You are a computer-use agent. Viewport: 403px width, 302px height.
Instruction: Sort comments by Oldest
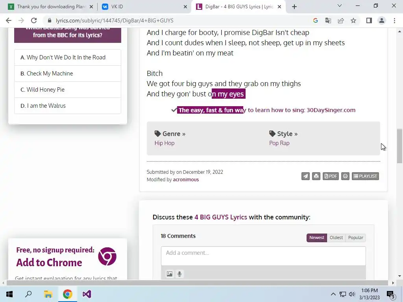(336, 238)
